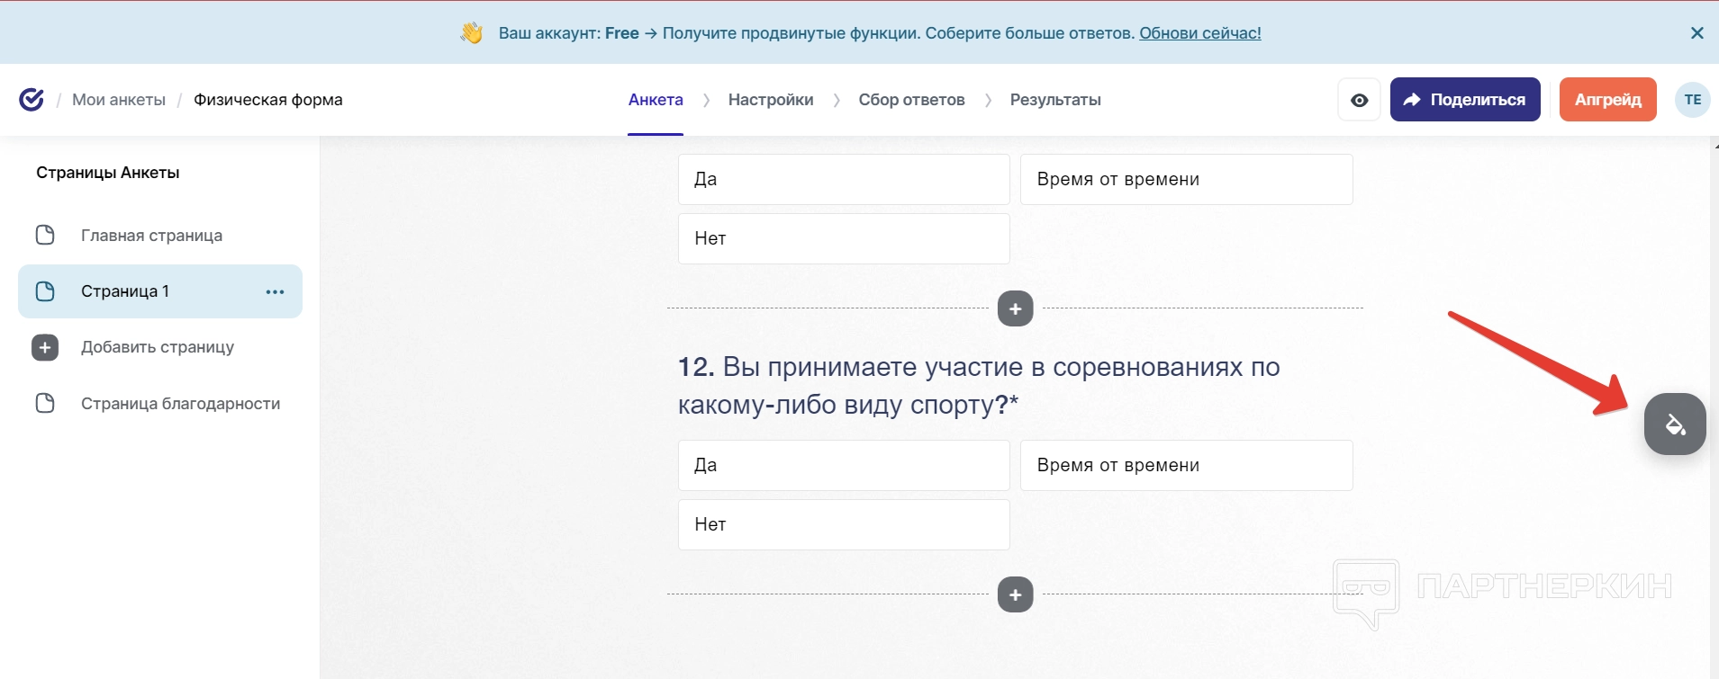Select the Да option in question 12
Screen dimensions: 1719x679
(843, 465)
